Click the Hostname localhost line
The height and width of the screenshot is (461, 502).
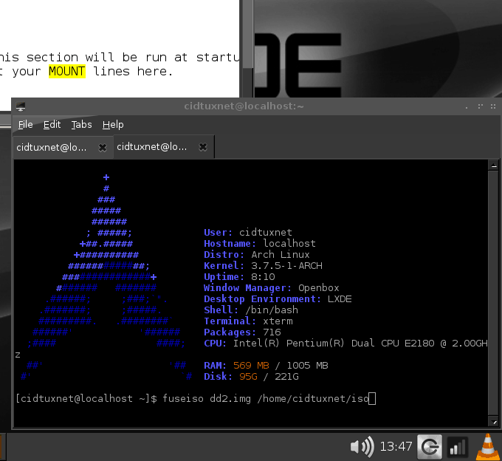260,244
